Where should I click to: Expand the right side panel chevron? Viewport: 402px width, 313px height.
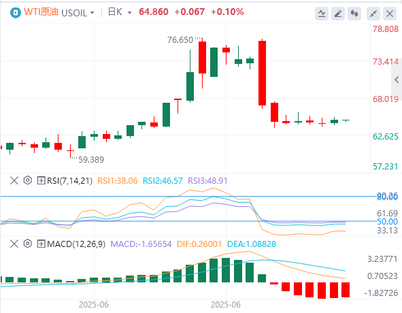(x=397, y=80)
